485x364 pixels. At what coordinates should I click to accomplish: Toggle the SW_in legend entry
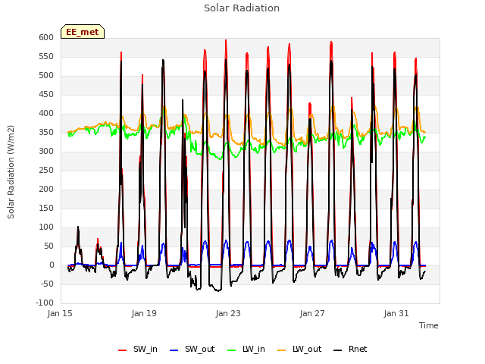tap(138, 349)
